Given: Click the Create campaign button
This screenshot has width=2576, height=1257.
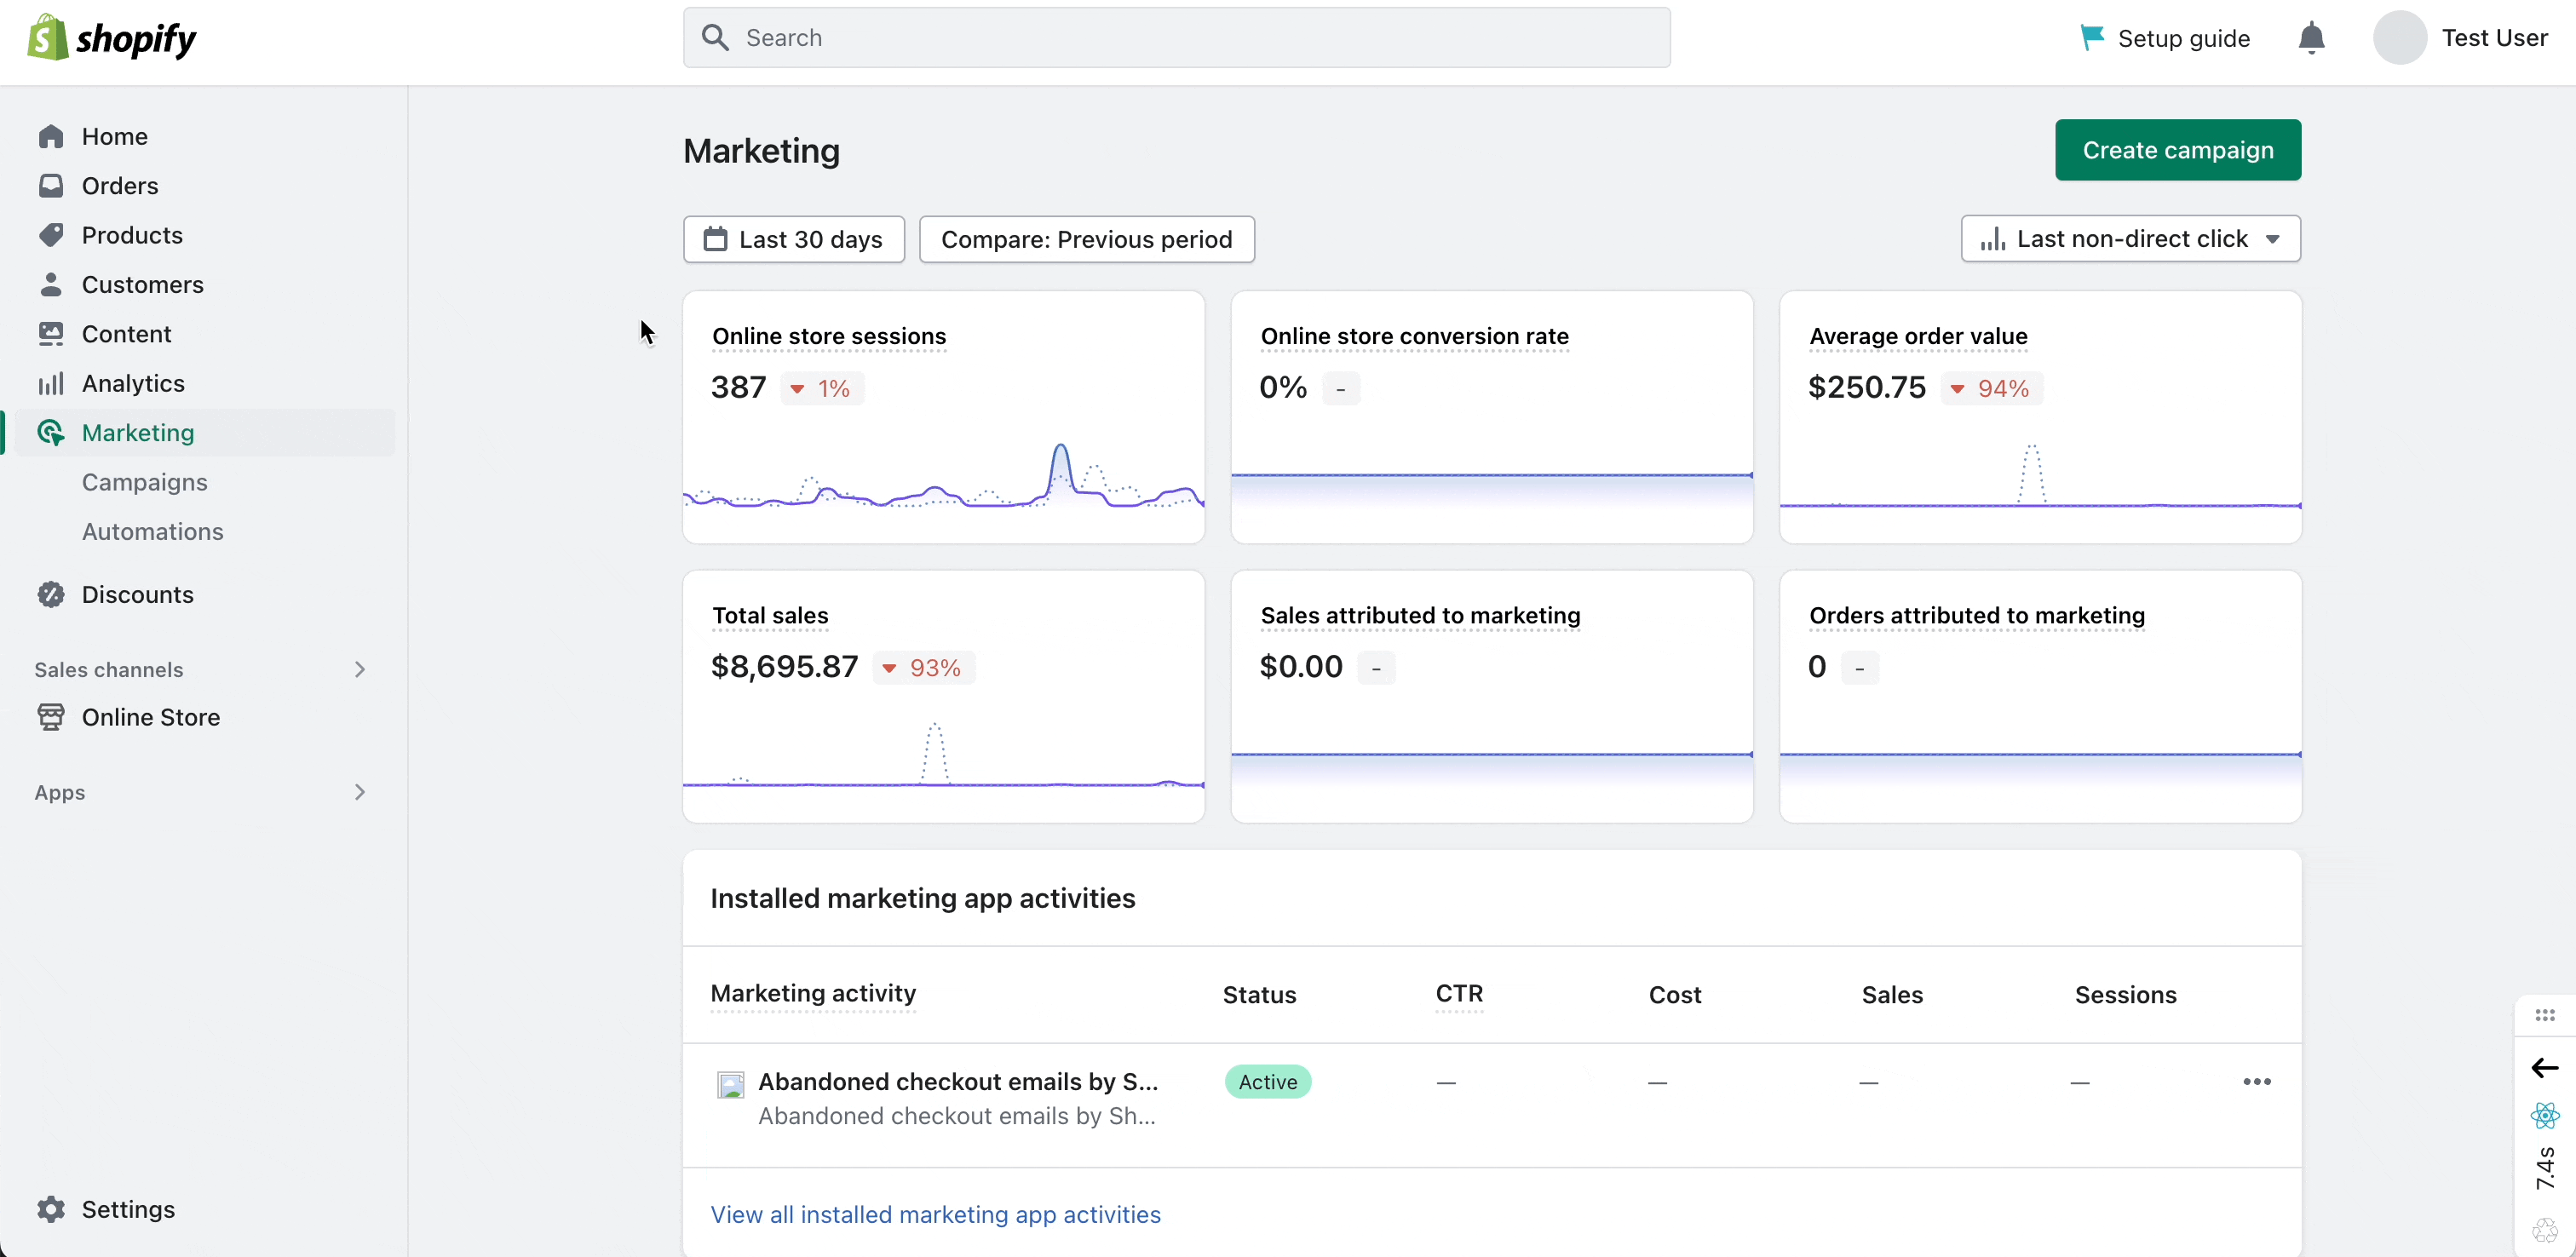Looking at the screenshot, I should (2178, 150).
